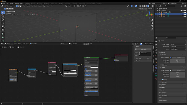
Task: Open Device GPU Compute dropdown
Action: (x=178, y=49)
